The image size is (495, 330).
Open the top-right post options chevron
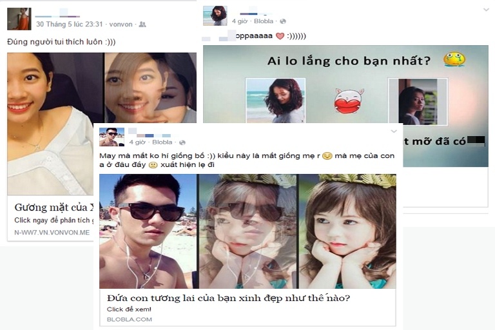click(486, 10)
